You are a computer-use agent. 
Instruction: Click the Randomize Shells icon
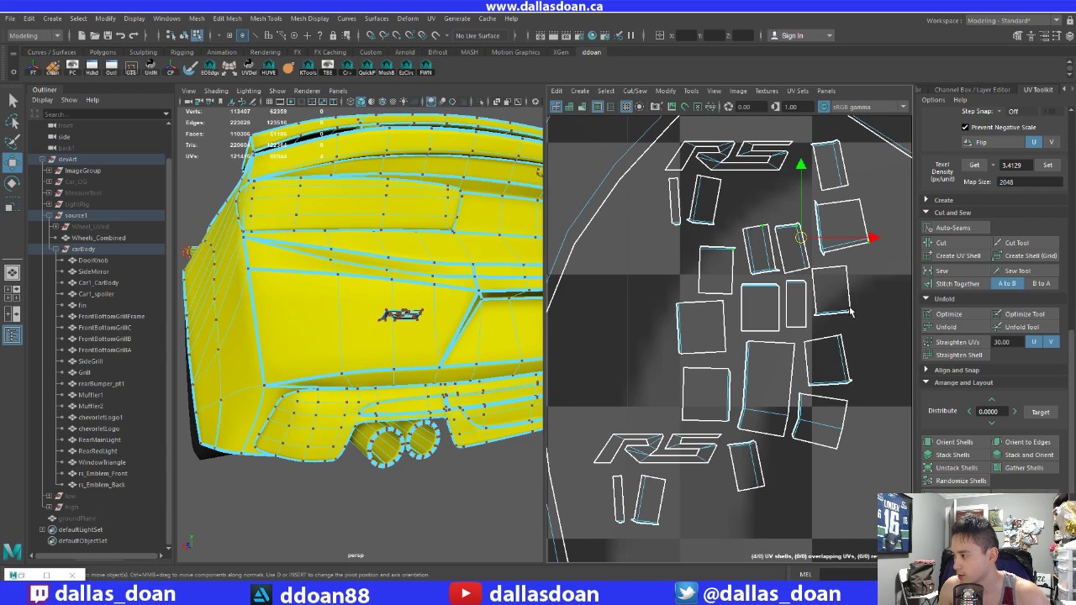[x=928, y=481]
